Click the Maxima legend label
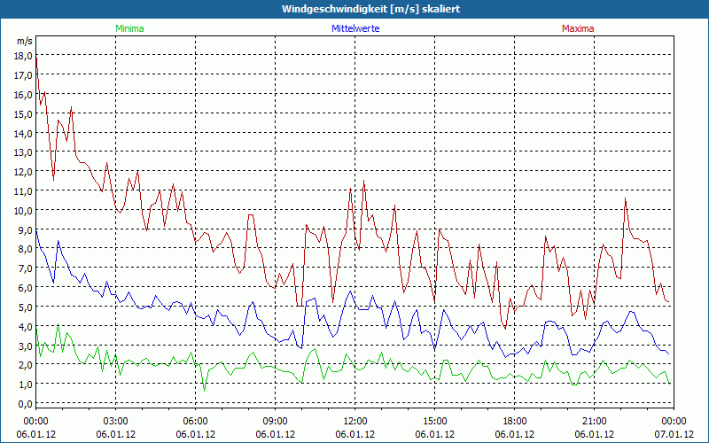709x443 pixels. coord(578,28)
